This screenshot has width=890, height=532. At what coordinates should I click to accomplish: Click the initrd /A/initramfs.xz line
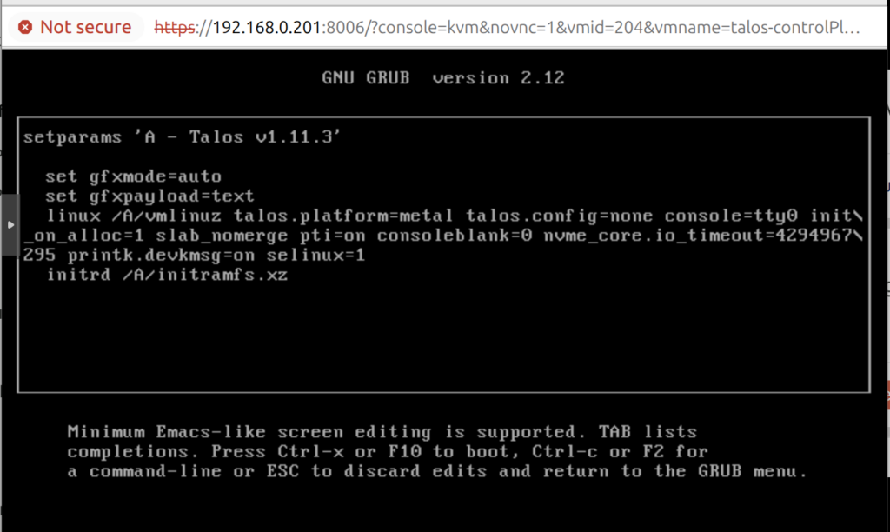pyautogui.click(x=167, y=276)
